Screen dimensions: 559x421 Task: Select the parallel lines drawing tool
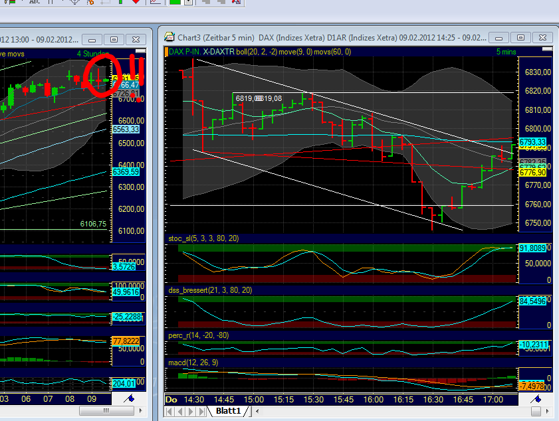tap(51, 3)
